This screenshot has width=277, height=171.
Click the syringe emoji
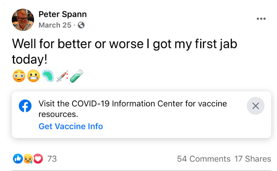(x=62, y=76)
